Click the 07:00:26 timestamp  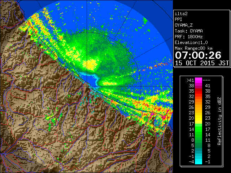pos(198,55)
